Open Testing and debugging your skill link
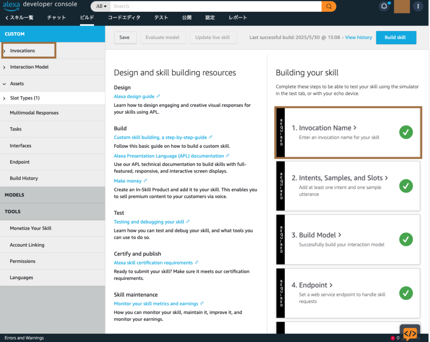 point(149,222)
